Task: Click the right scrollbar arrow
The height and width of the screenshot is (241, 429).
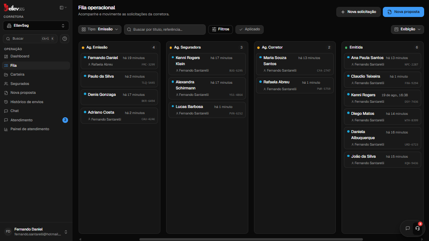Action: 422,239
